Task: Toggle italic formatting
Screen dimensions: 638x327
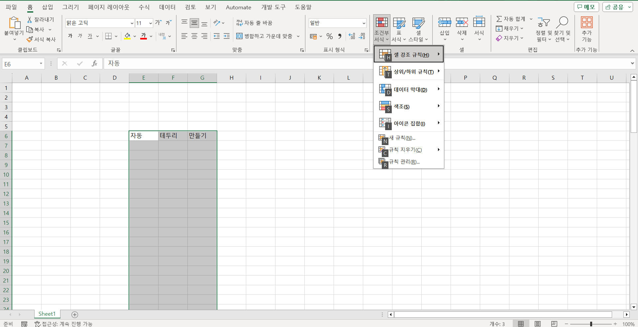Action: coord(80,36)
